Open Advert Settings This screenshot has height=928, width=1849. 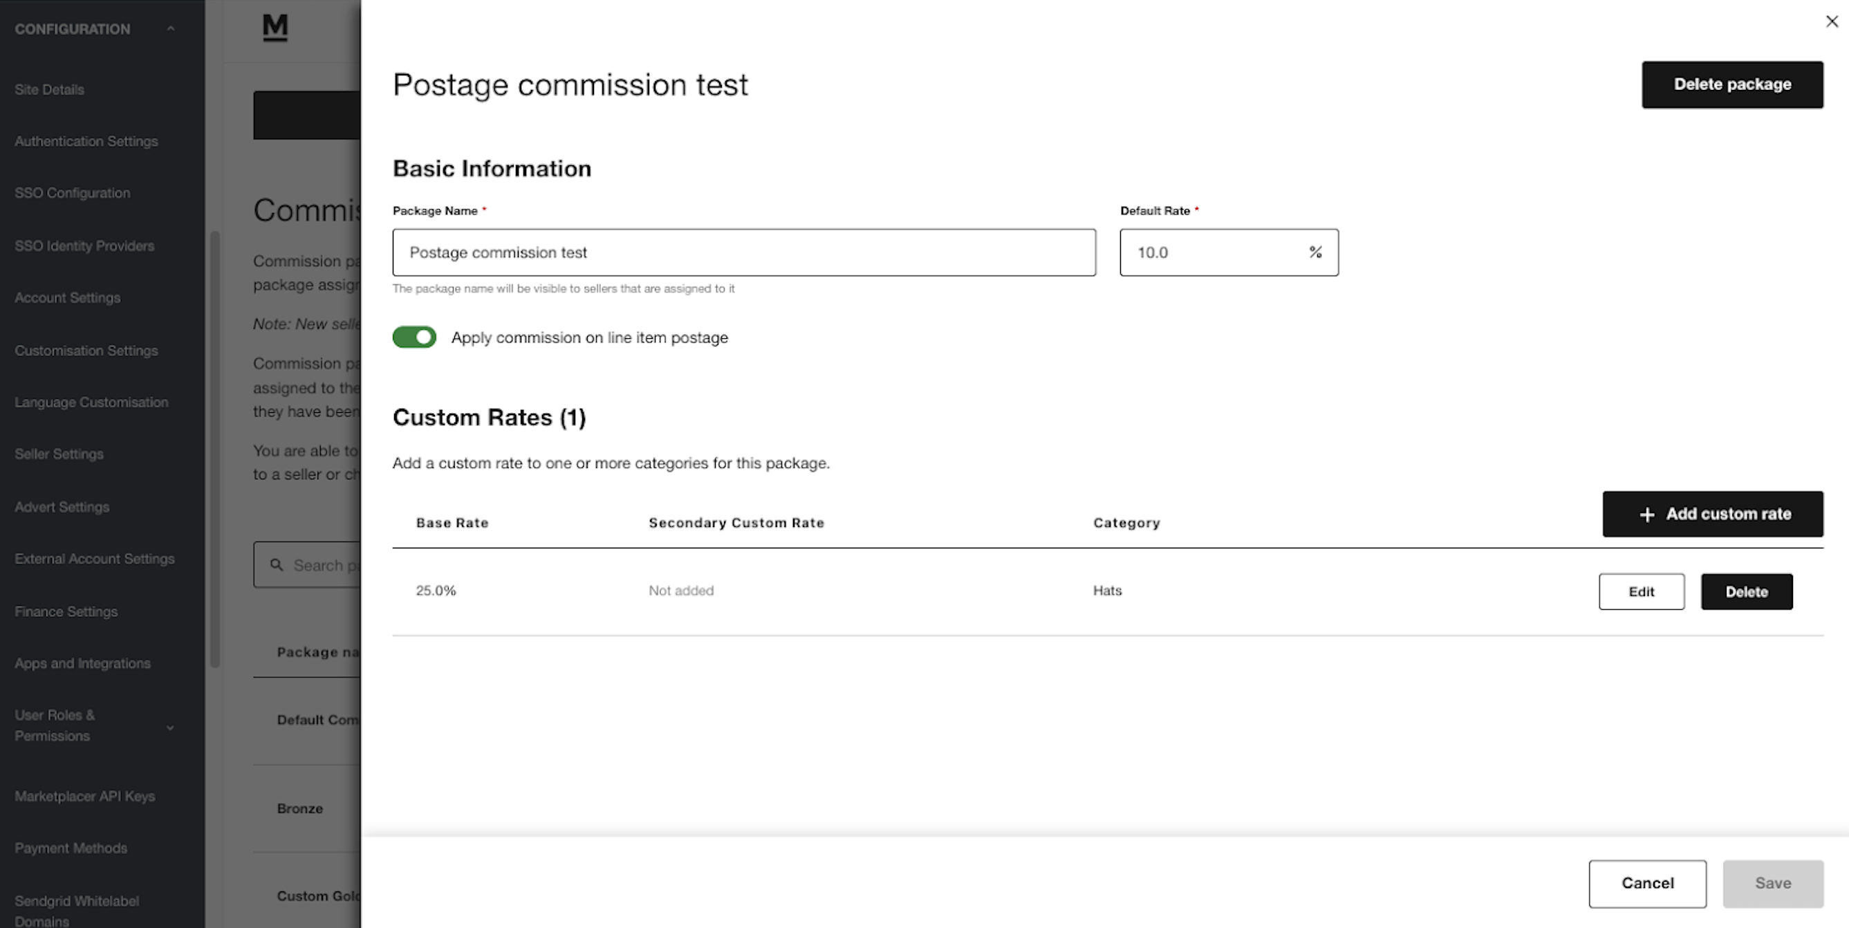tap(62, 507)
